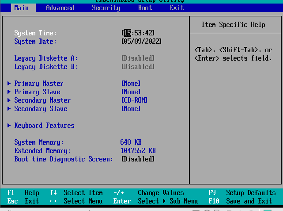The width and height of the screenshot is (283, 211).
Task: Click the Select Menu legend text
Action: point(83,201)
